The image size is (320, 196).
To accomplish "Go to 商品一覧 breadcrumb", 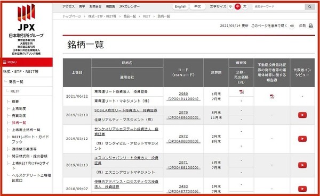I will coord(130,16).
